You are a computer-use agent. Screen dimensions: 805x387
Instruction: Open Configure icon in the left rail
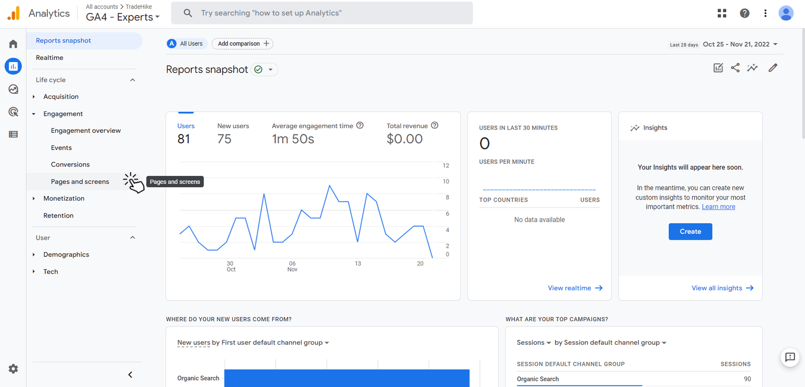(13, 134)
